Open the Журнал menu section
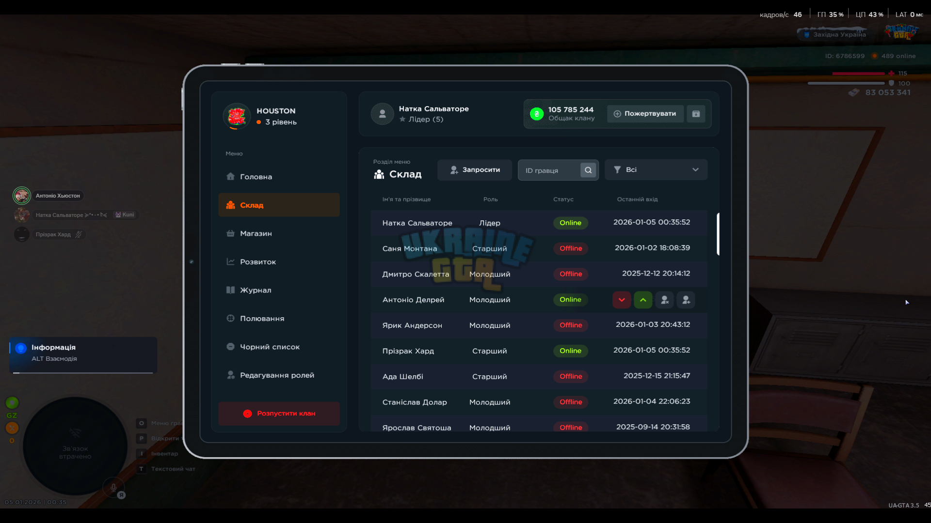 point(279,290)
